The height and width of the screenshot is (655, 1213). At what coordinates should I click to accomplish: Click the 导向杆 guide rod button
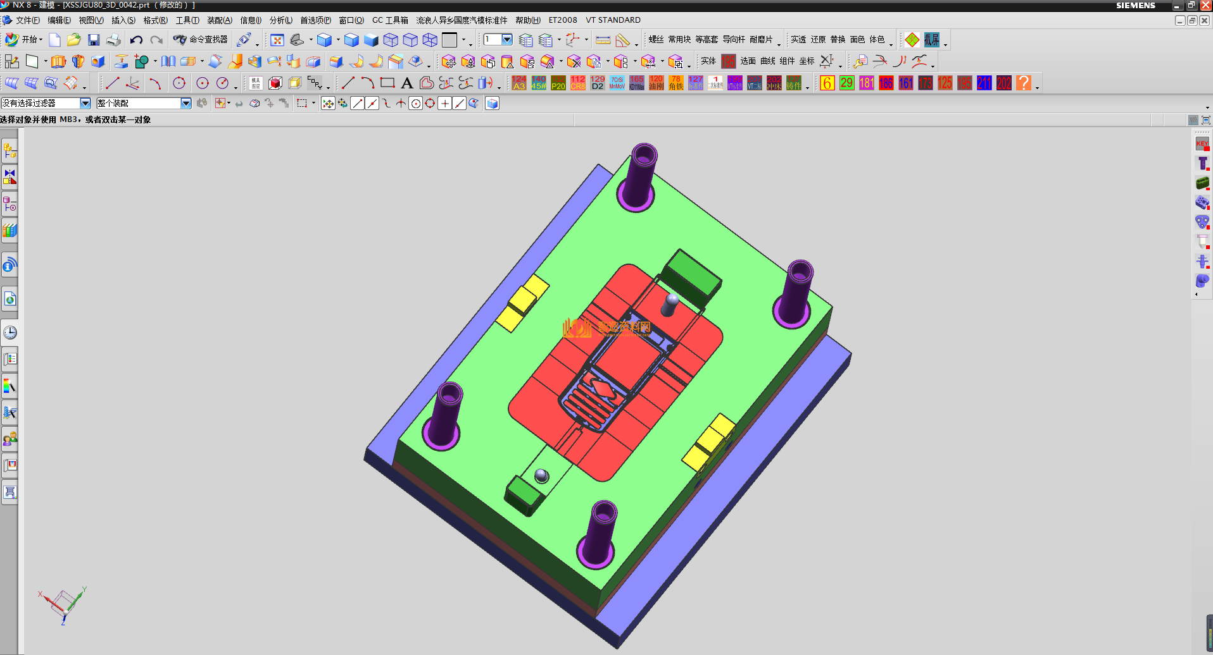pos(734,40)
